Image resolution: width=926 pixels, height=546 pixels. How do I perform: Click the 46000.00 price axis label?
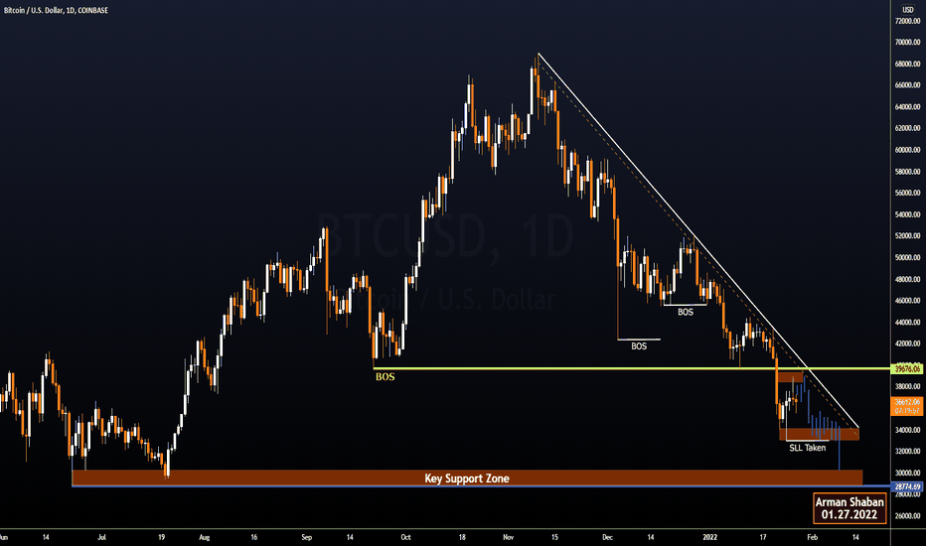[x=908, y=301]
